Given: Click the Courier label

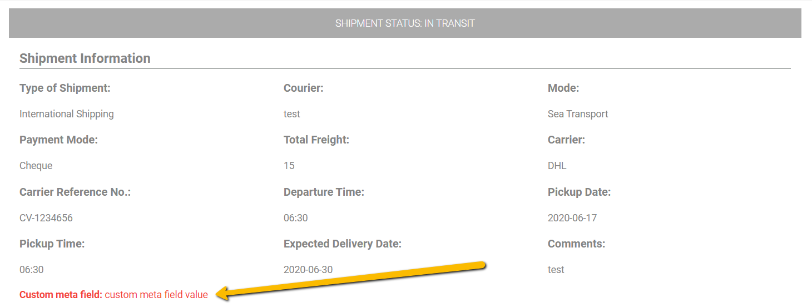Looking at the screenshot, I should click(304, 88).
